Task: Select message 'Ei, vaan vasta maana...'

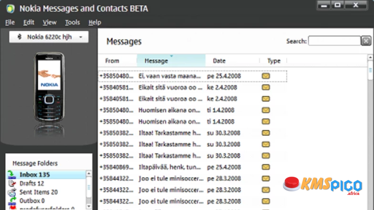Action: [192, 76]
